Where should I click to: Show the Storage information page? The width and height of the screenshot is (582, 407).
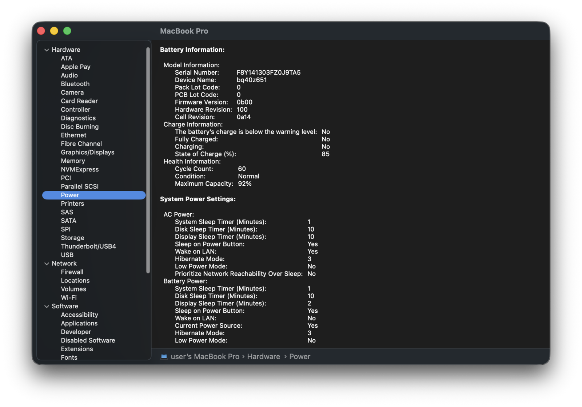(72, 238)
